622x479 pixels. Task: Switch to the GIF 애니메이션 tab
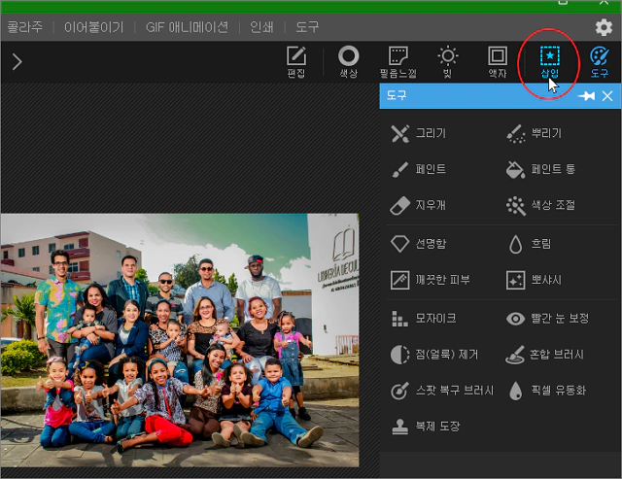point(187,27)
